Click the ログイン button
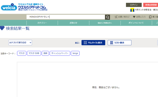This screenshot has width=158, height=97. 134,5
